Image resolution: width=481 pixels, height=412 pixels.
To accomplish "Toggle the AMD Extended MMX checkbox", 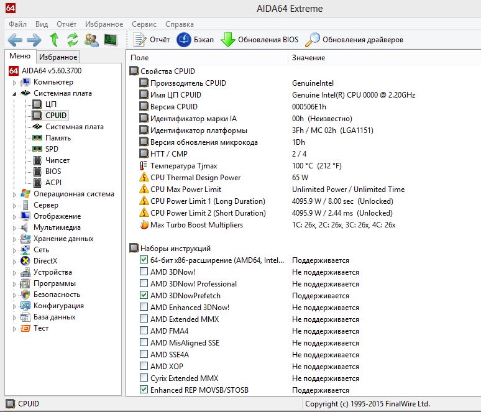I will click(144, 318).
